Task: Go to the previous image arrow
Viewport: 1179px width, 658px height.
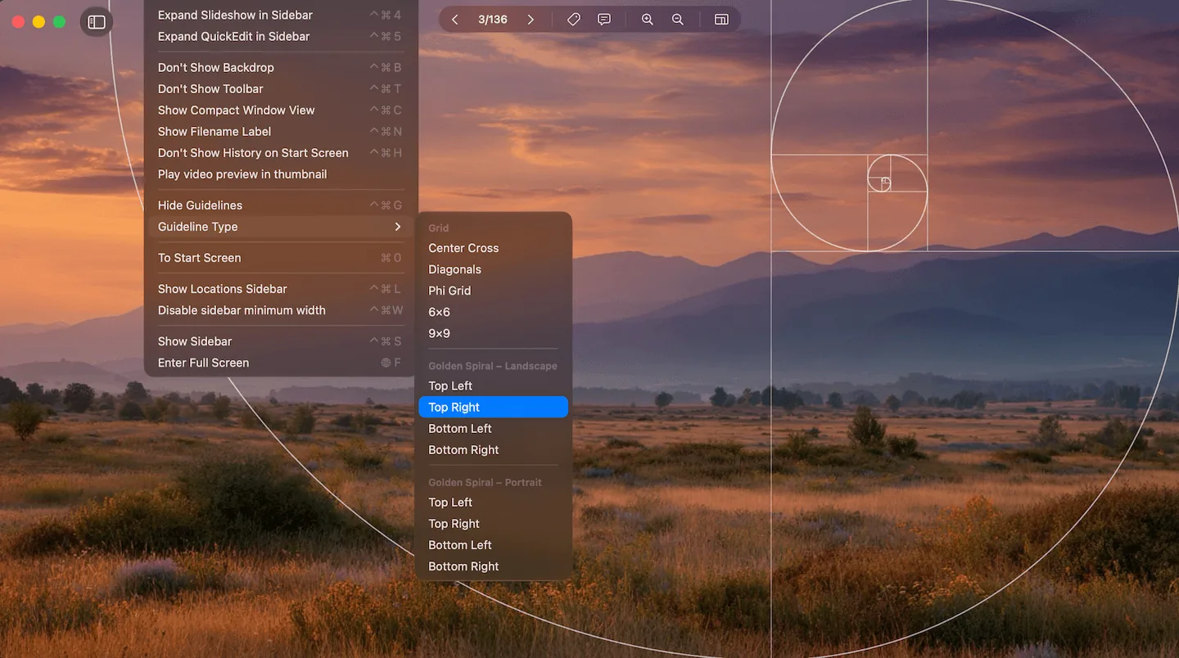Action: pos(455,20)
